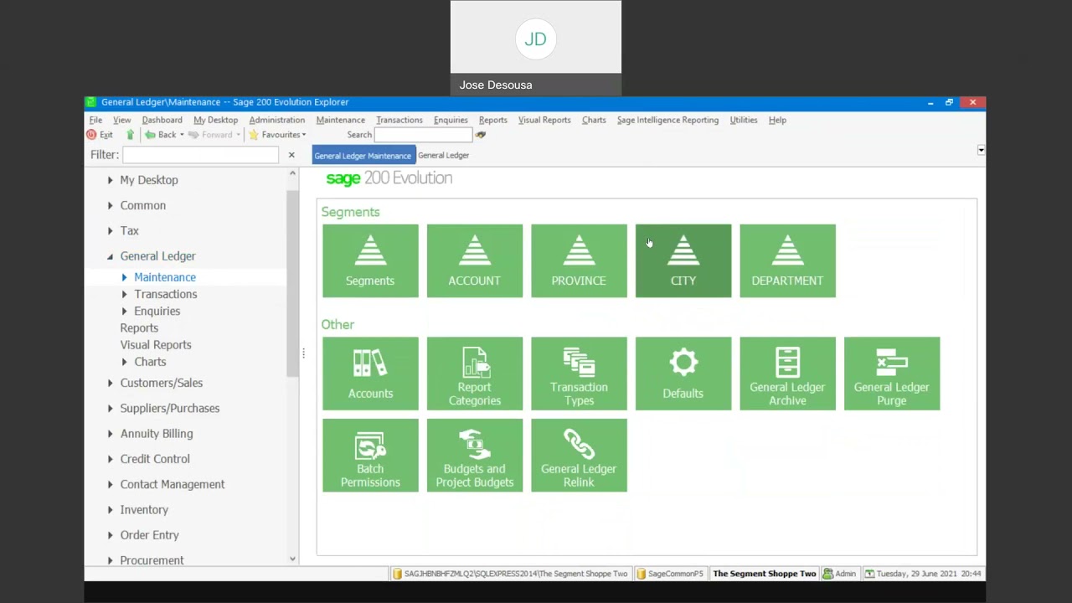1072x603 pixels.
Task: Click the Admin user status icon
Action: click(x=827, y=574)
